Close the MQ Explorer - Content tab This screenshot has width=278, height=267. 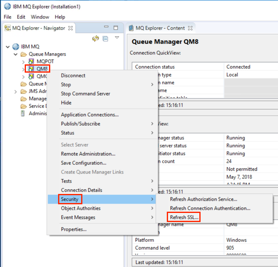pos(190,28)
